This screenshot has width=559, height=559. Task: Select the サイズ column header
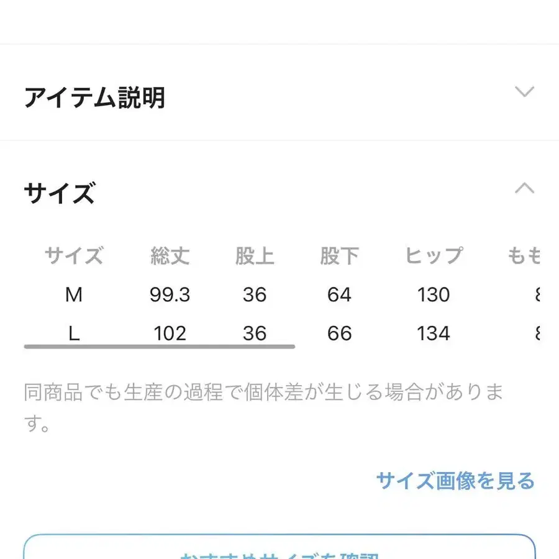(x=74, y=256)
